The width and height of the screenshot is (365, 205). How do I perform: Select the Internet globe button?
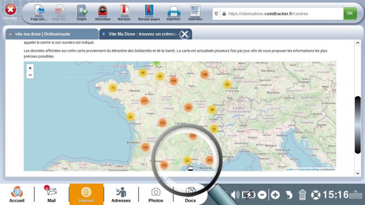[86, 194]
